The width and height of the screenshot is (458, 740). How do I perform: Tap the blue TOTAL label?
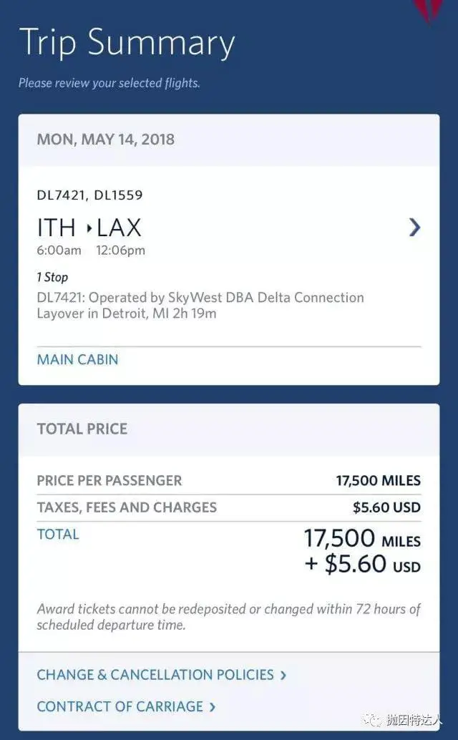tap(58, 534)
